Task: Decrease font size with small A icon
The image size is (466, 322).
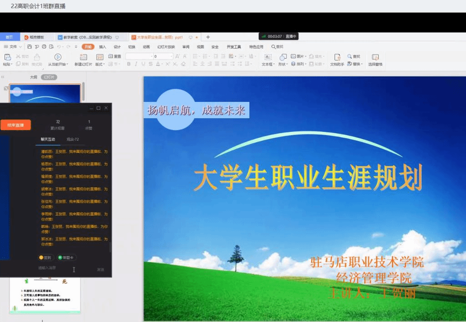Action: pos(185,56)
